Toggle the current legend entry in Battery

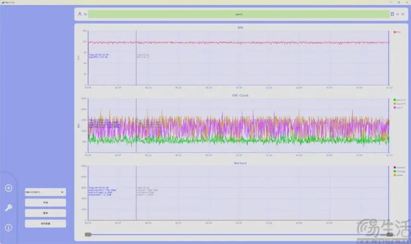point(399,167)
